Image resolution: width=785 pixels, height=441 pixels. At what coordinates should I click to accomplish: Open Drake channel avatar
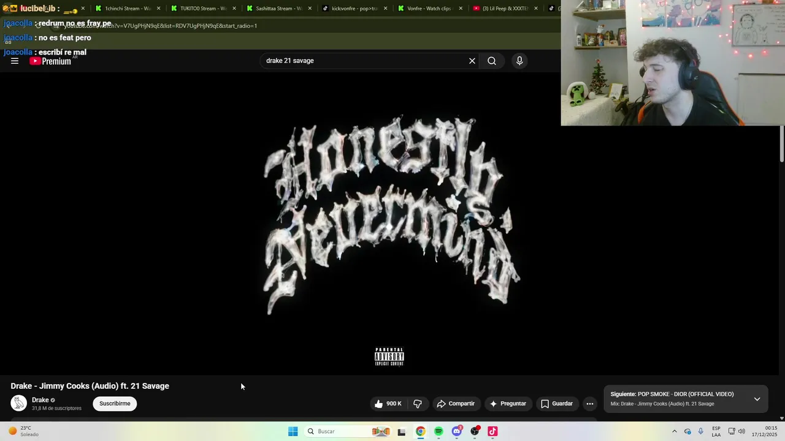[x=19, y=403]
